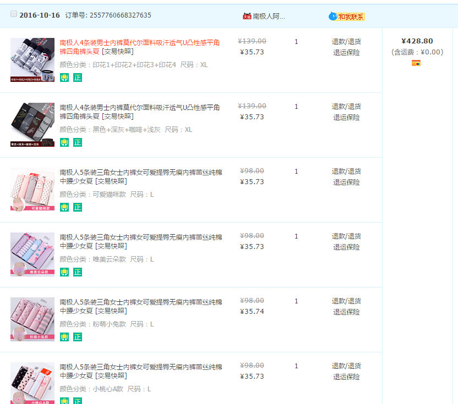Open 退运保险 for the 黑色+深灰+咖啡+浅灰 item
The width and height of the screenshot is (458, 404).
(x=346, y=117)
